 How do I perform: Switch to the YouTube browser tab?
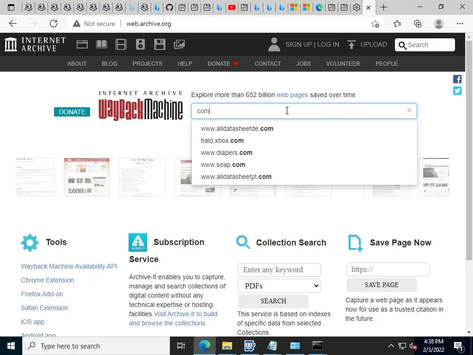pyautogui.click(x=232, y=7)
